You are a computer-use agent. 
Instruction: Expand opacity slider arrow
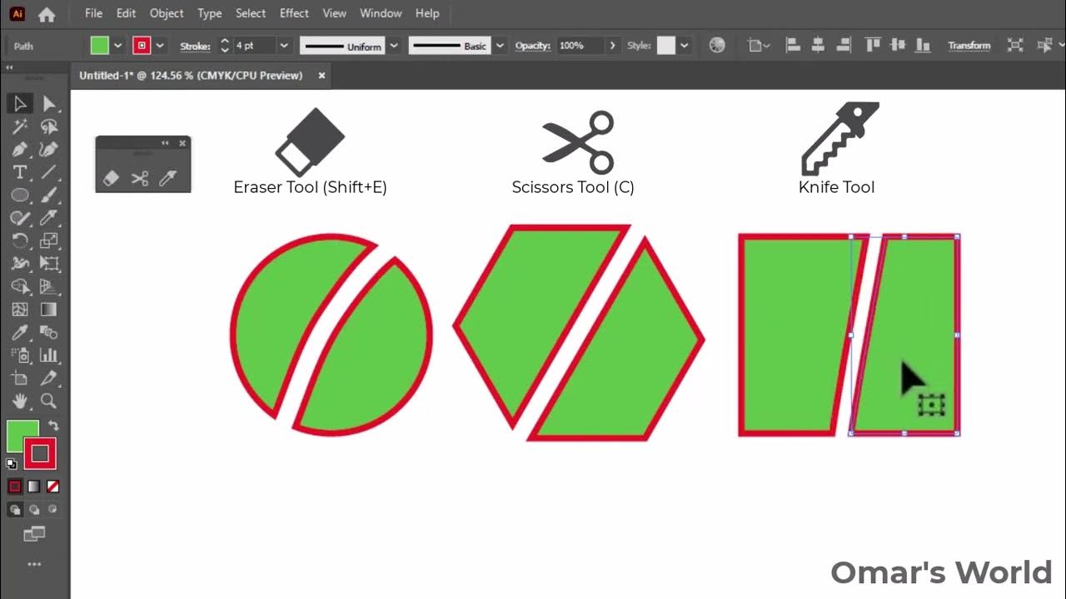point(613,46)
